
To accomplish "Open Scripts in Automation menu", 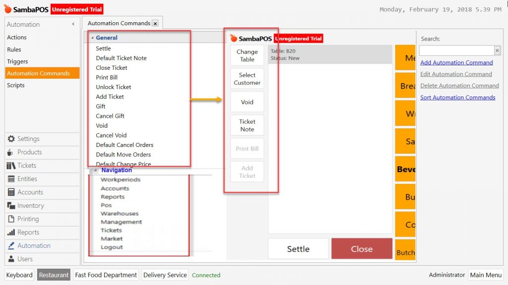I will coord(16,85).
